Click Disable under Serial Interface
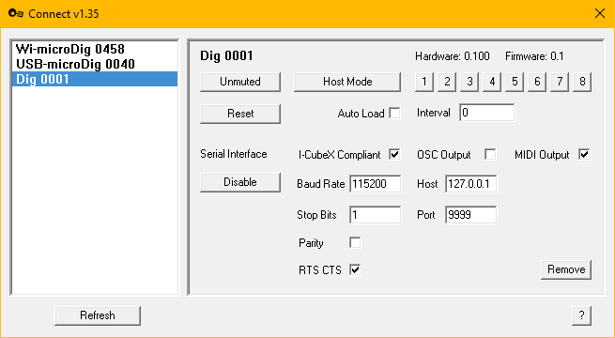The width and height of the screenshot is (615, 338). click(x=240, y=182)
